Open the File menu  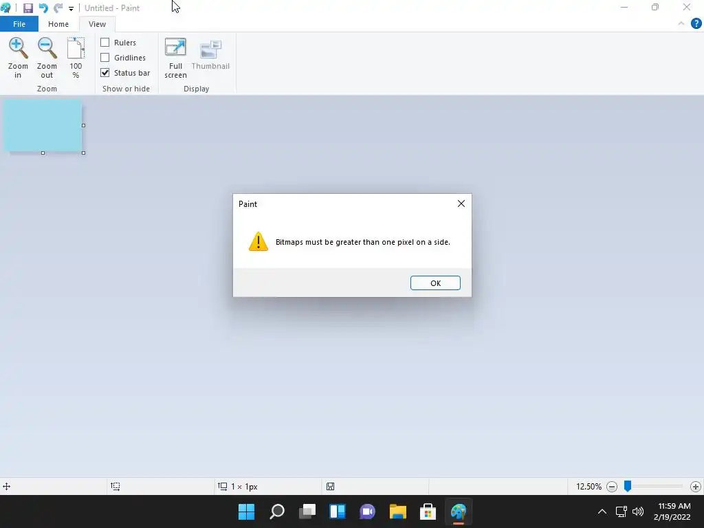19,24
